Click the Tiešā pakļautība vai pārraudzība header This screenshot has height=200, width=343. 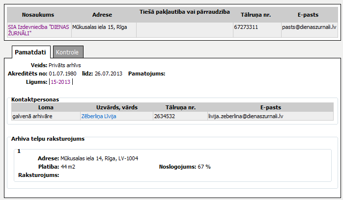pos(184,11)
